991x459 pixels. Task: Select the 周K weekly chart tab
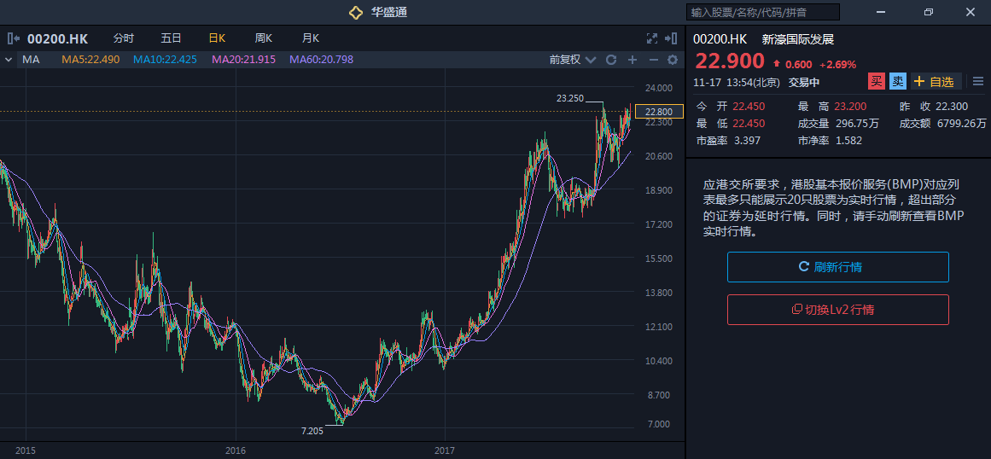point(263,38)
